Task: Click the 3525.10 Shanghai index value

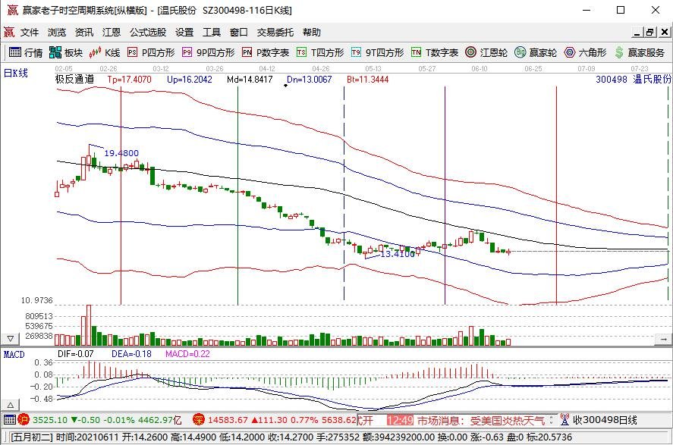Action: (x=50, y=420)
